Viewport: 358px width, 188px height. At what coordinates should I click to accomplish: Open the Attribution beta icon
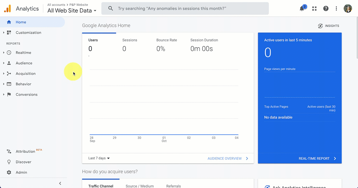[x=9, y=151]
